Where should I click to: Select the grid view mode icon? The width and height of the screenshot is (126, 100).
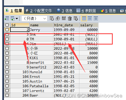click(x=84, y=18)
